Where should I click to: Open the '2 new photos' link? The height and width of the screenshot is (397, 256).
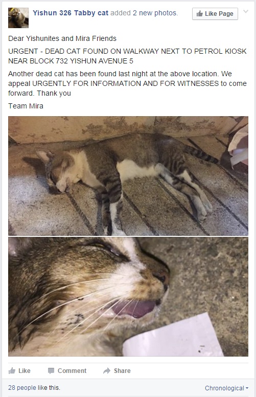tap(154, 13)
